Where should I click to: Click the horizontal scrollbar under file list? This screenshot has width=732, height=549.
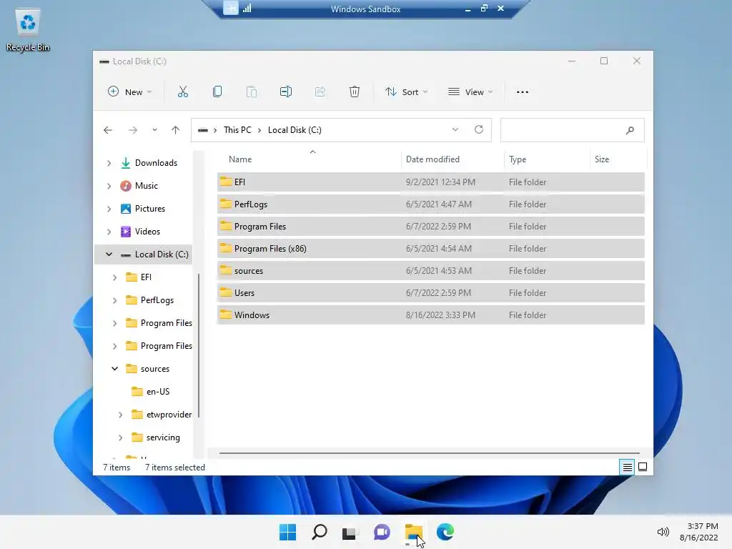click(429, 452)
